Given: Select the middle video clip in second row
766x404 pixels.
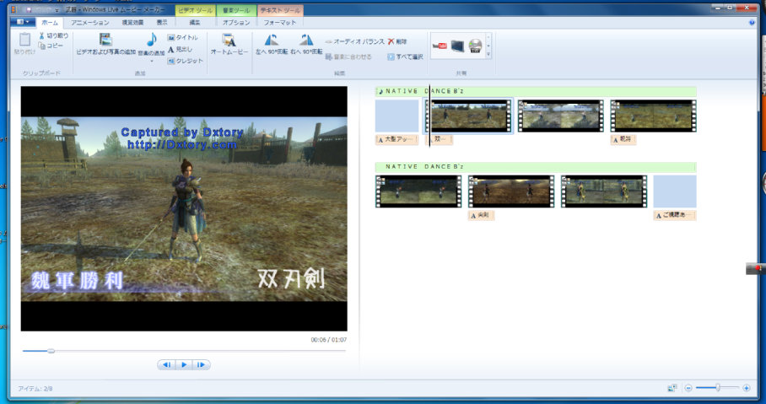Looking at the screenshot, I should click(x=511, y=191).
